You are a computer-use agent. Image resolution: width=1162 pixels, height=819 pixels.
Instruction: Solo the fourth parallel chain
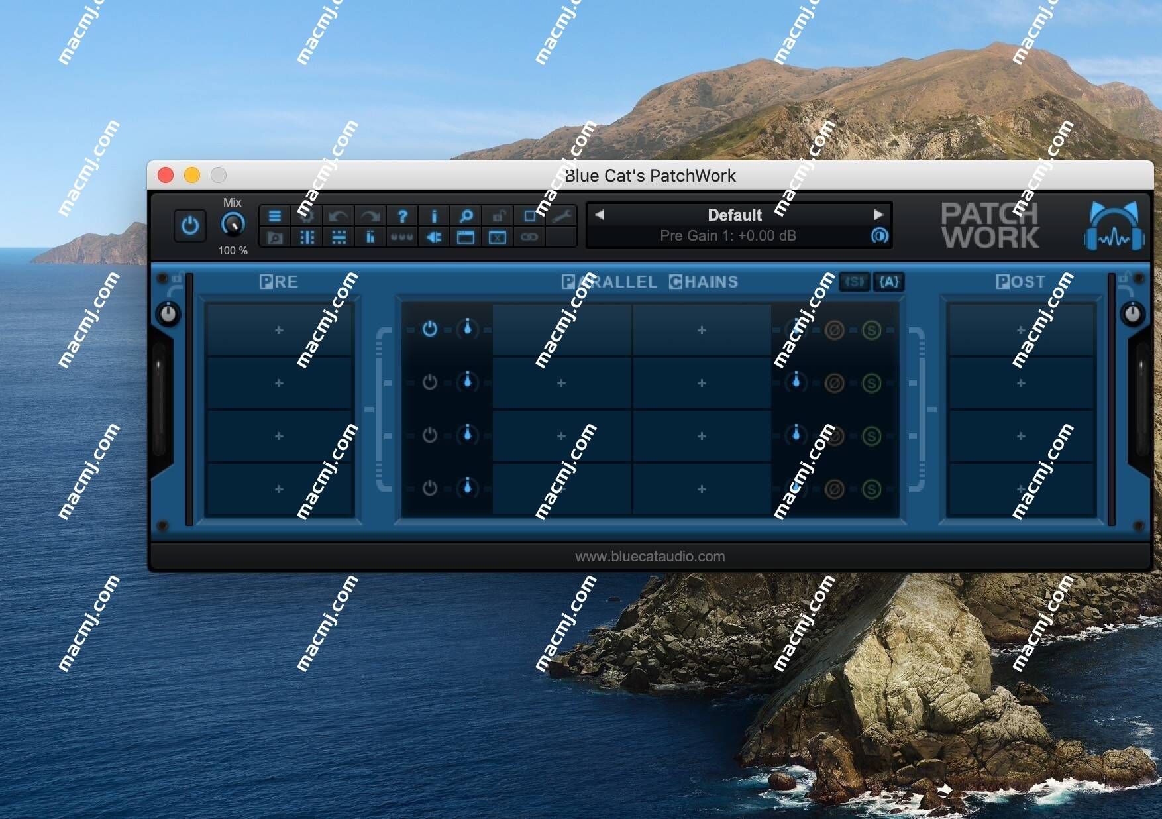click(872, 489)
